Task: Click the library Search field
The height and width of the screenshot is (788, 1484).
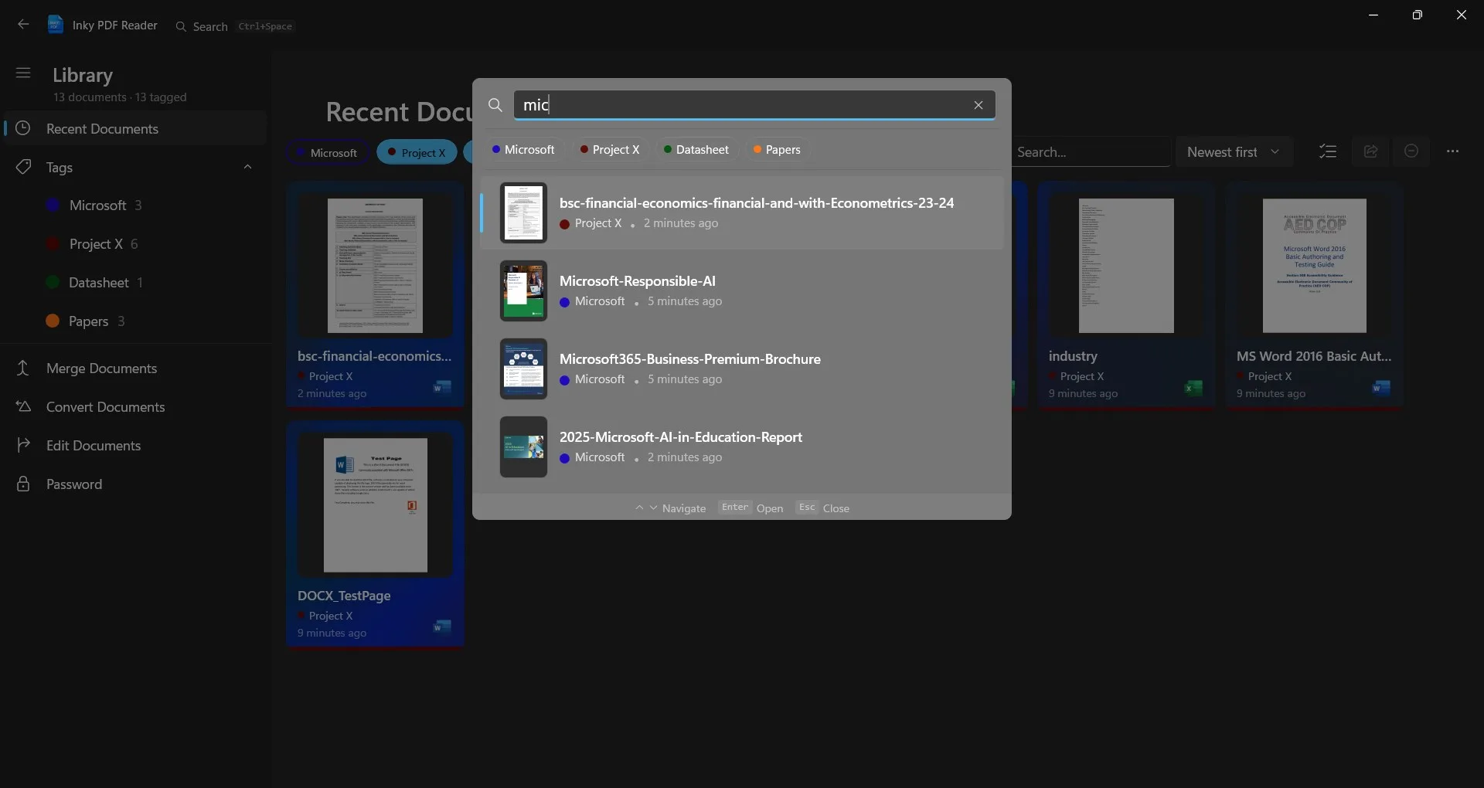Action: (1091, 152)
